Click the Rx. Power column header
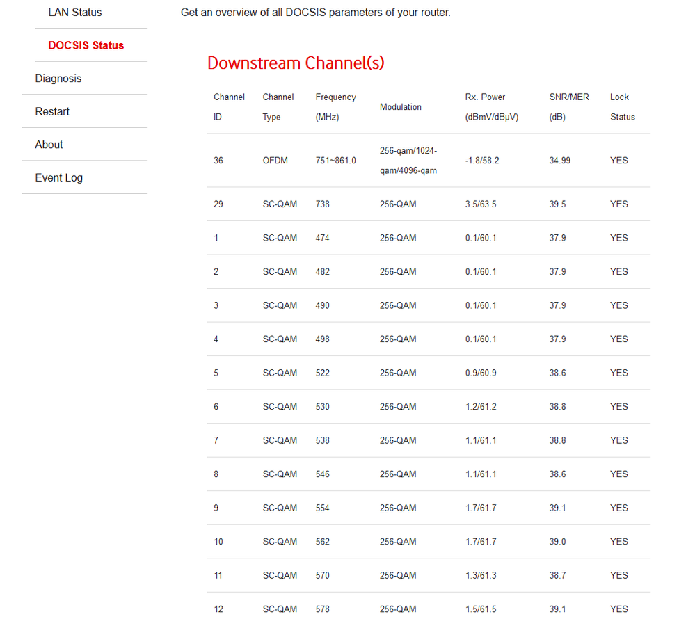695x619 pixels. 492,107
